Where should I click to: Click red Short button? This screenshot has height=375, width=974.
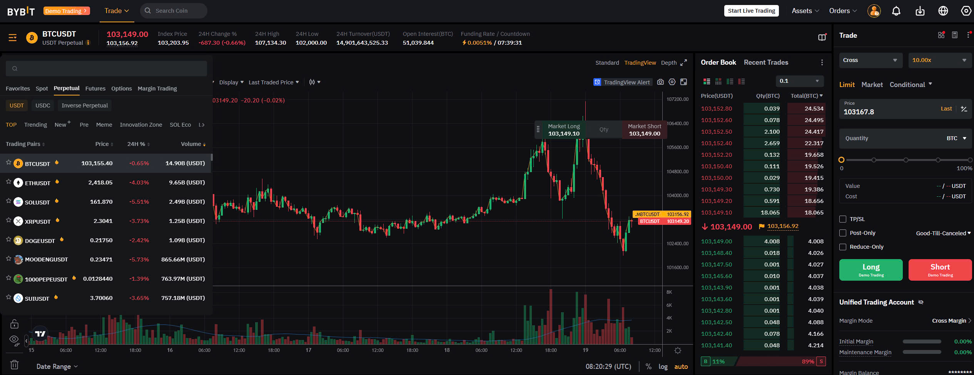(940, 270)
